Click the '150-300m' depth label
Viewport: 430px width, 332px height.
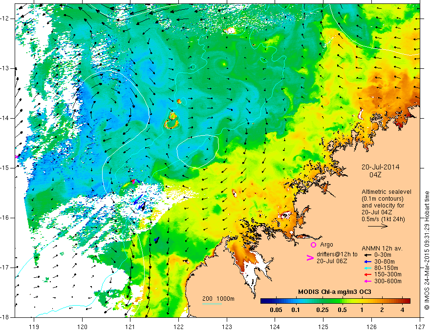(x=387, y=274)
